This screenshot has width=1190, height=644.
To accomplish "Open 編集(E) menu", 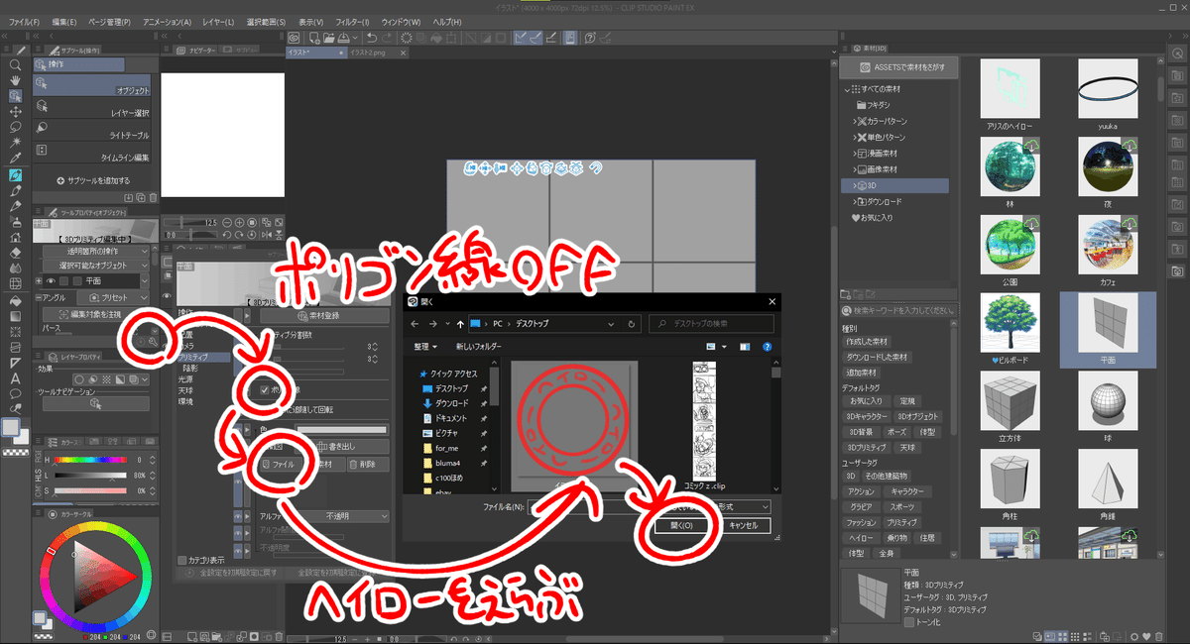I will point(64,21).
